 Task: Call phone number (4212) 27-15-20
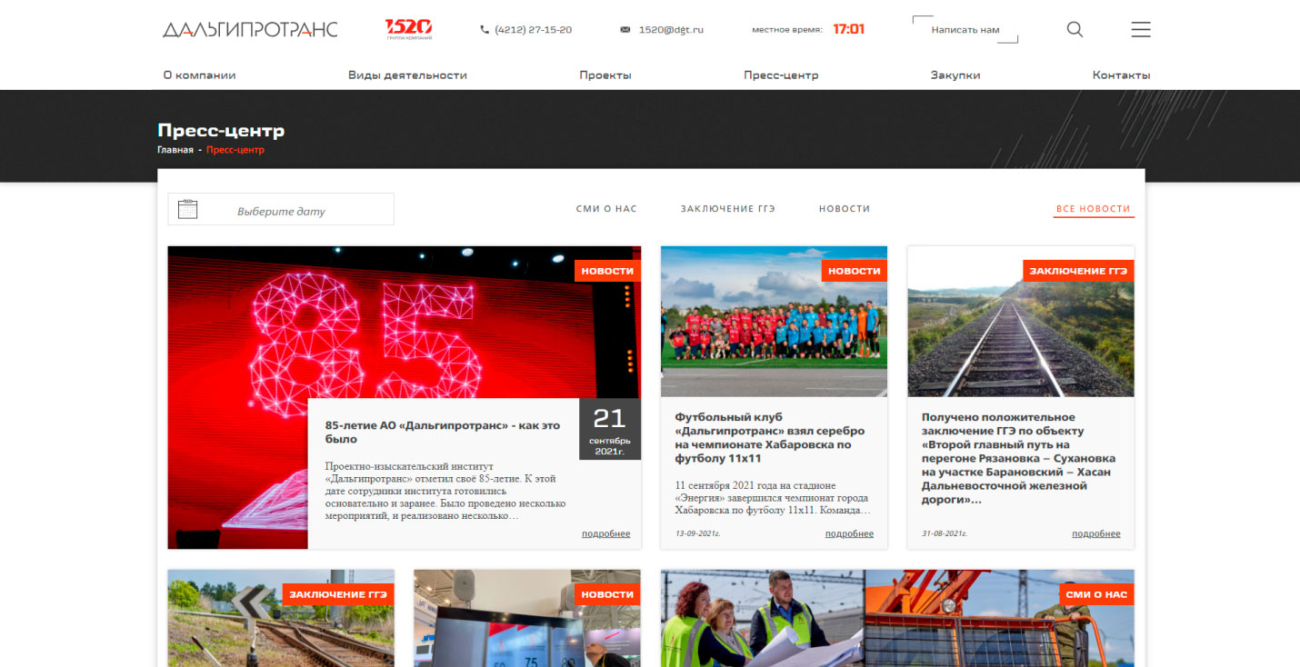(x=534, y=30)
